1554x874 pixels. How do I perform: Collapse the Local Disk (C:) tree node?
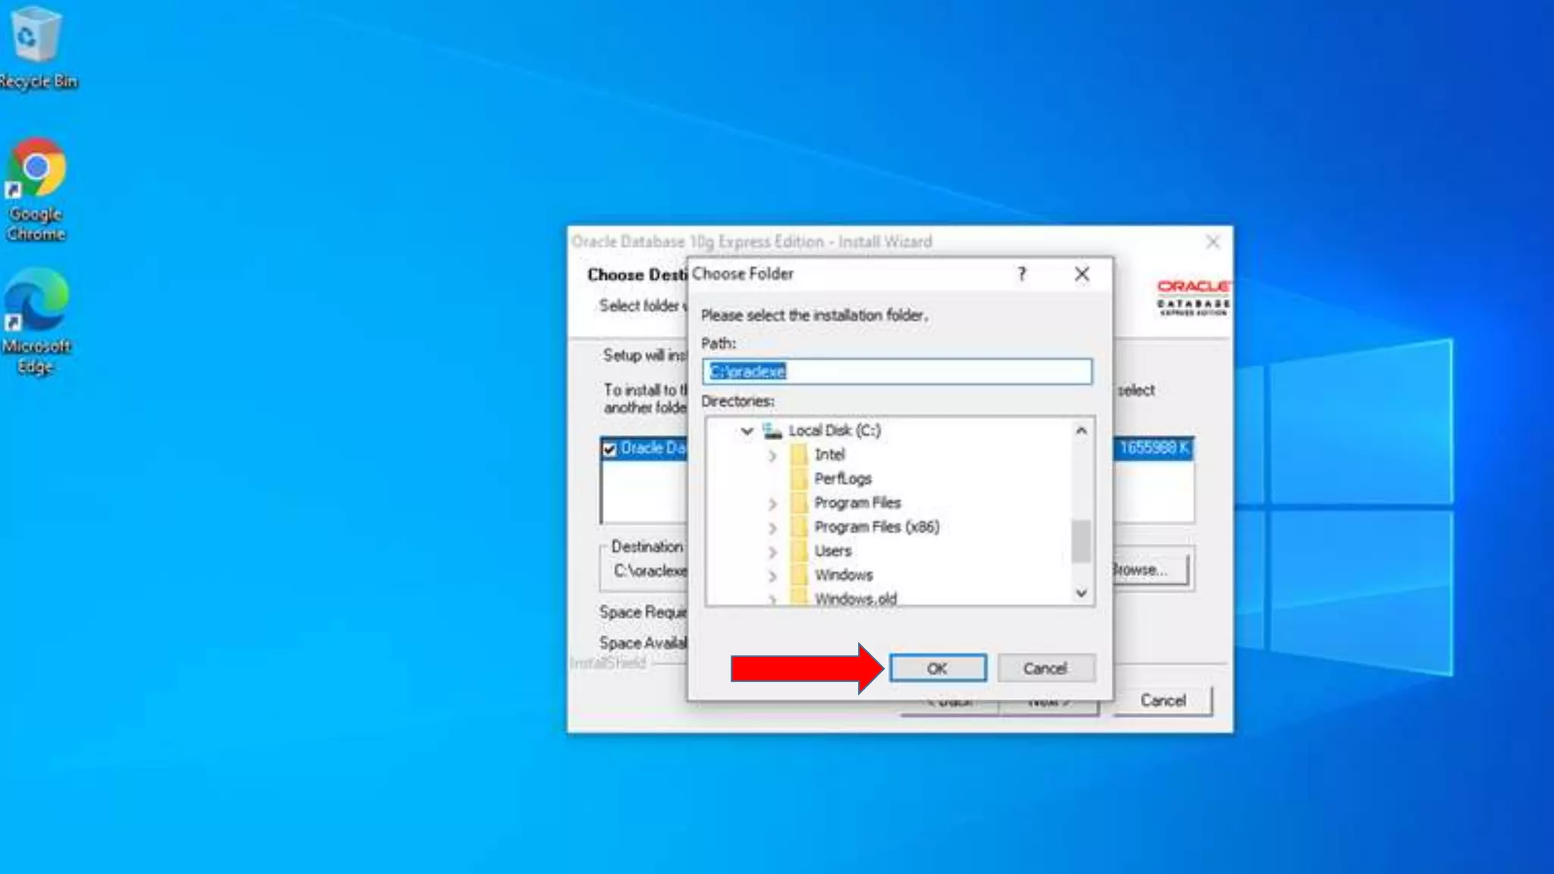(747, 431)
